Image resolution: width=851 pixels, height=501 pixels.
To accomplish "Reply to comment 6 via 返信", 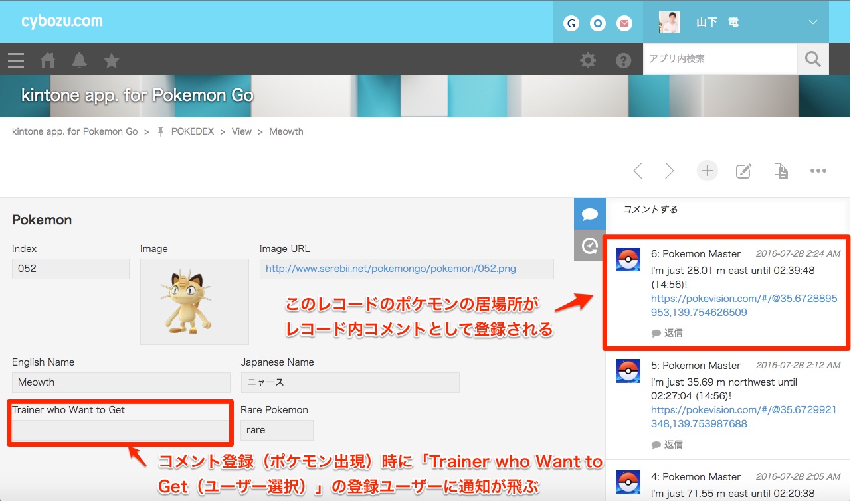I will 667,333.
